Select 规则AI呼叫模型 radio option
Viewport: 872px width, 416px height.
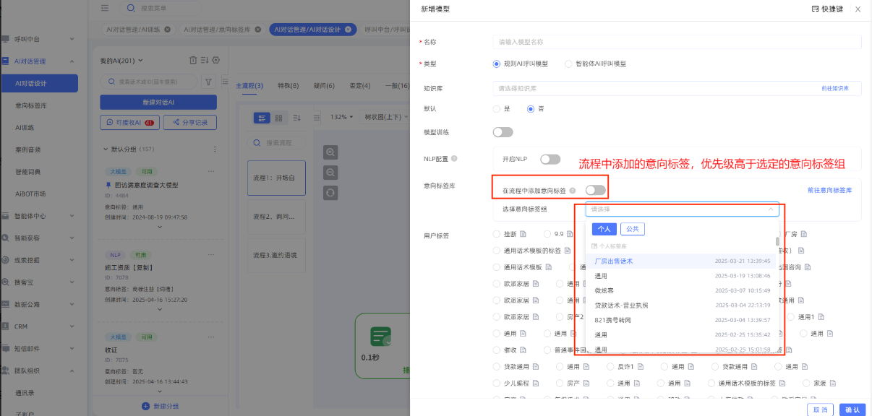[x=496, y=64]
